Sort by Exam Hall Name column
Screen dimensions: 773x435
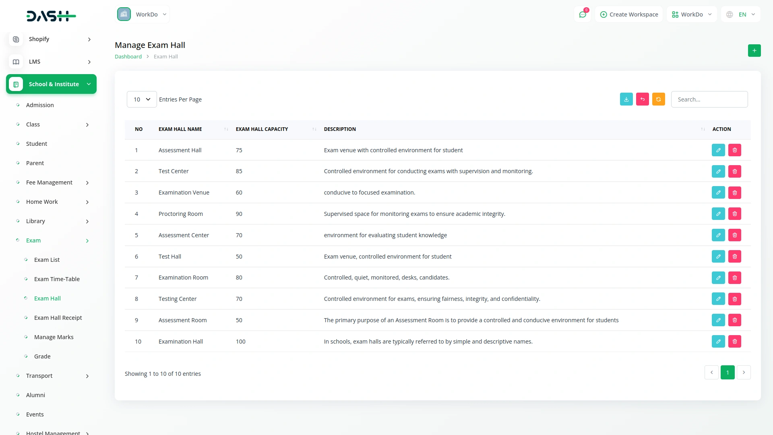[x=226, y=129]
